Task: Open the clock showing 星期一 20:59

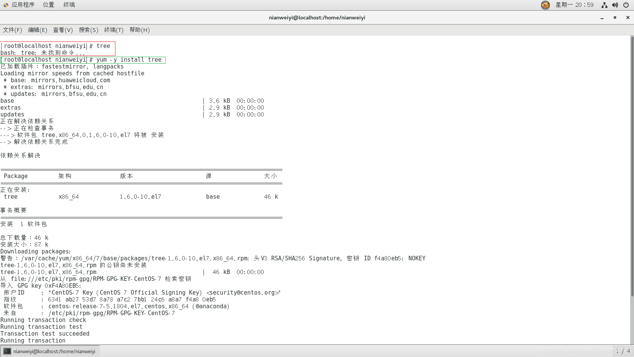Action: coord(574,5)
